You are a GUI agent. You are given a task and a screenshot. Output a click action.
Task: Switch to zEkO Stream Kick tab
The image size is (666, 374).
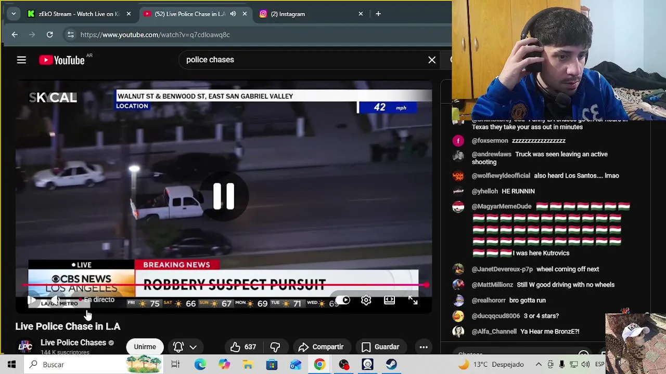(x=80, y=14)
